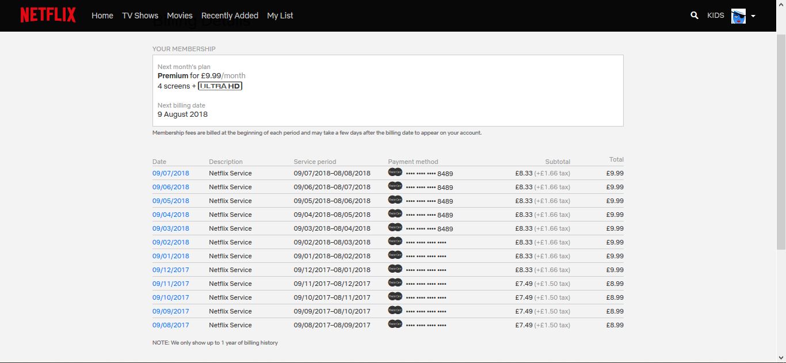
Task: Go to the Home menu
Action: pyautogui.click(x=102, y=16)
